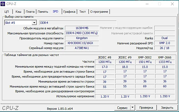Maximize the CPU-Z window

click(x=160, y=4)
